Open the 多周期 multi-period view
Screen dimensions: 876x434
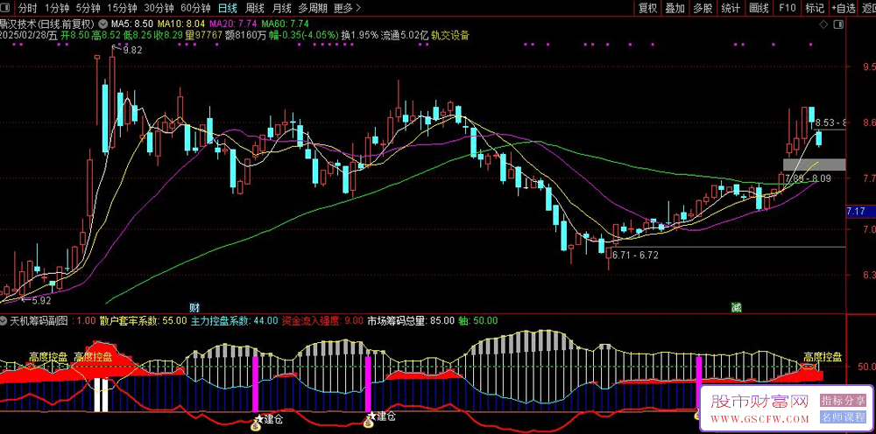312,8
